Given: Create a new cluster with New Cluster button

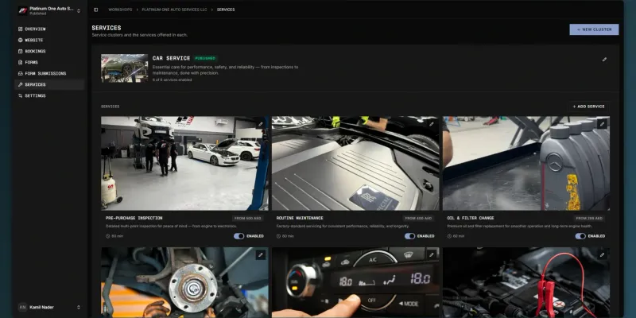Looking at the screenshot, I should (x=594, y=29).
